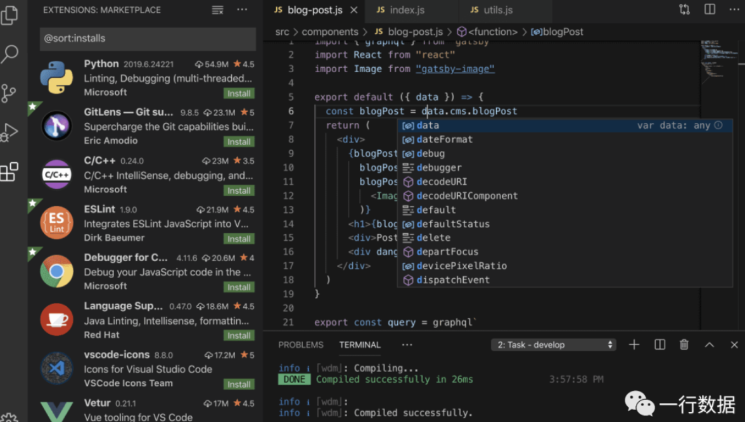Install the ESLint extension

pos(239,238)
